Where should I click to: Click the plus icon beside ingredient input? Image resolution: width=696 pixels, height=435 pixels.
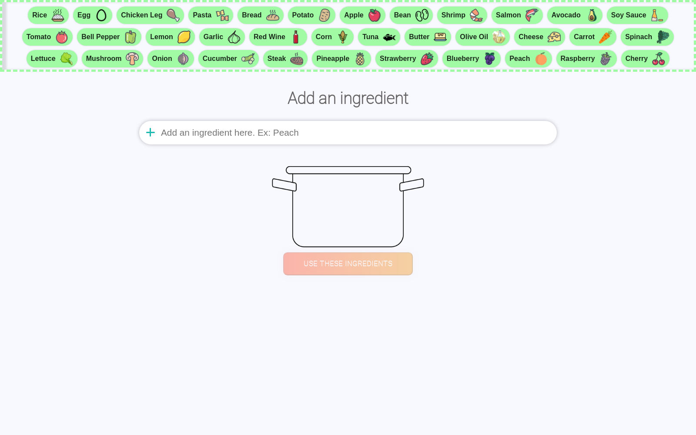coord(151,132)
